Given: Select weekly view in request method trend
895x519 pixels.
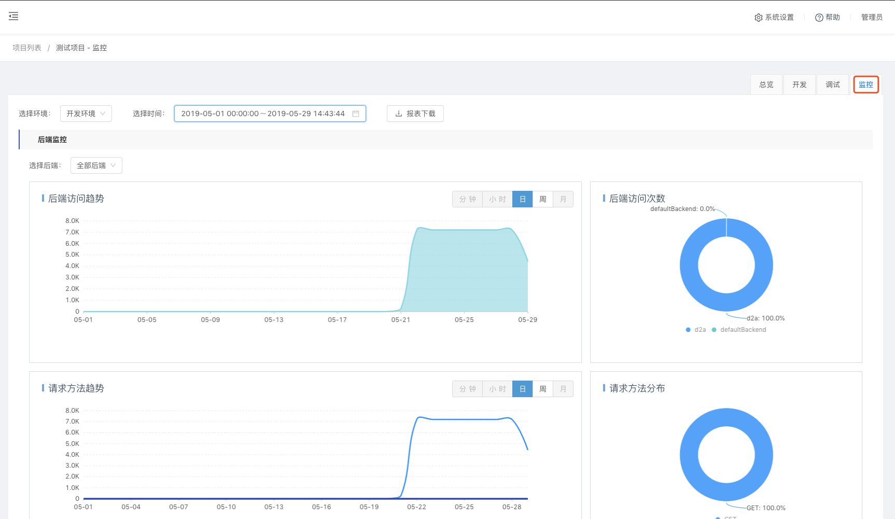Looking at the screenshot, I should point(542,389).
